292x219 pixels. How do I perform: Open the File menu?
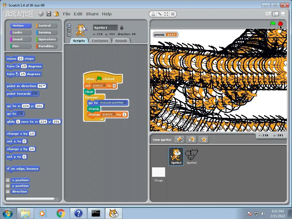click(66, 14)
